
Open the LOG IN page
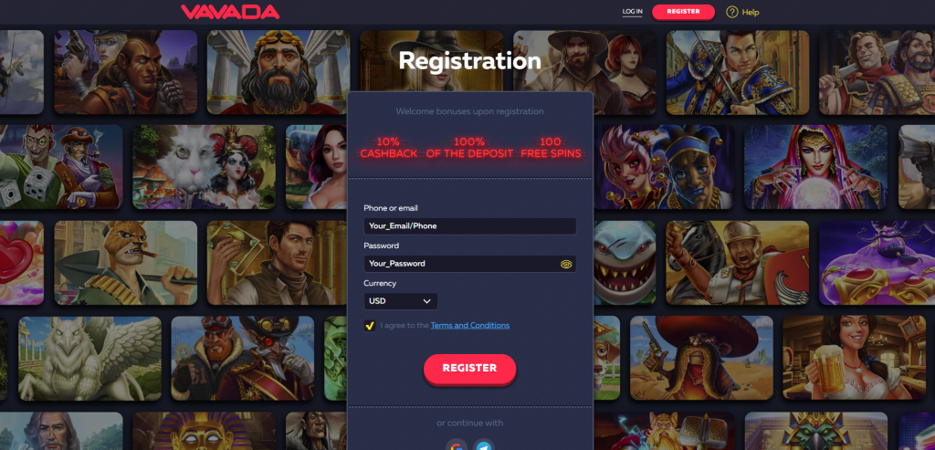pyautogui.click(x=632, y=11)
